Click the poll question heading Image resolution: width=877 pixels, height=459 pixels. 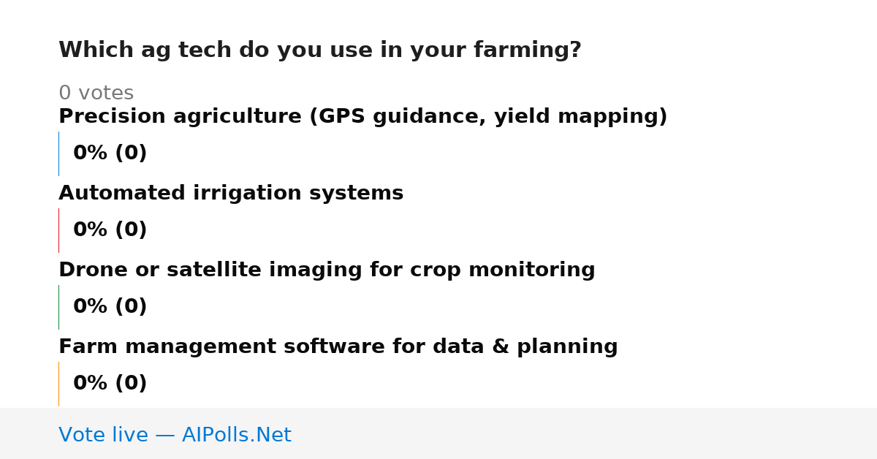(320, 50)
